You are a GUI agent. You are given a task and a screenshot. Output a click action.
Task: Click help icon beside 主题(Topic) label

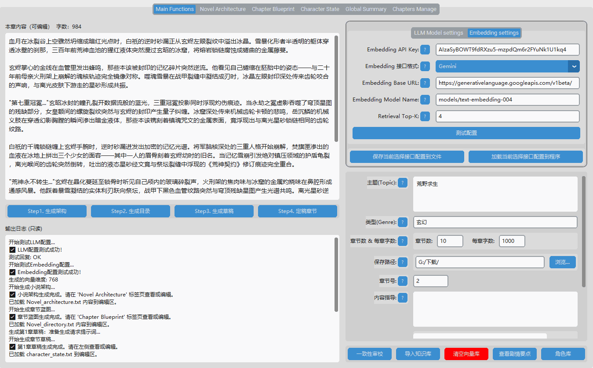(403, 183)
